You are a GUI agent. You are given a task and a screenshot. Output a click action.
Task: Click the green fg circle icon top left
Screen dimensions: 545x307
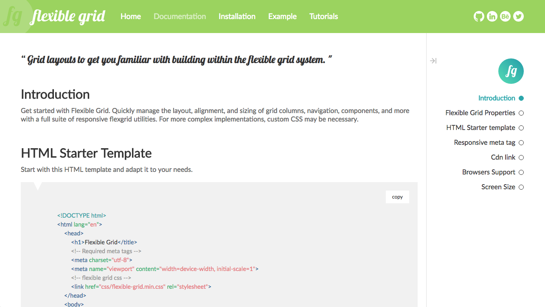[14, 16]
